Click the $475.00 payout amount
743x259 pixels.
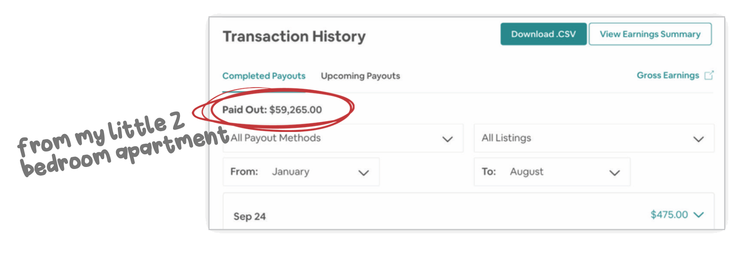[669, 215]
